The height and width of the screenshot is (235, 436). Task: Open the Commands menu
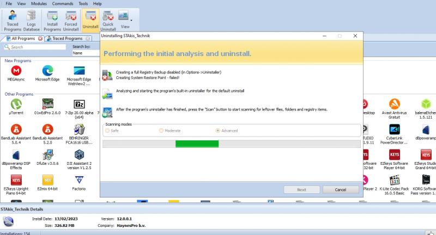point(63,4)
